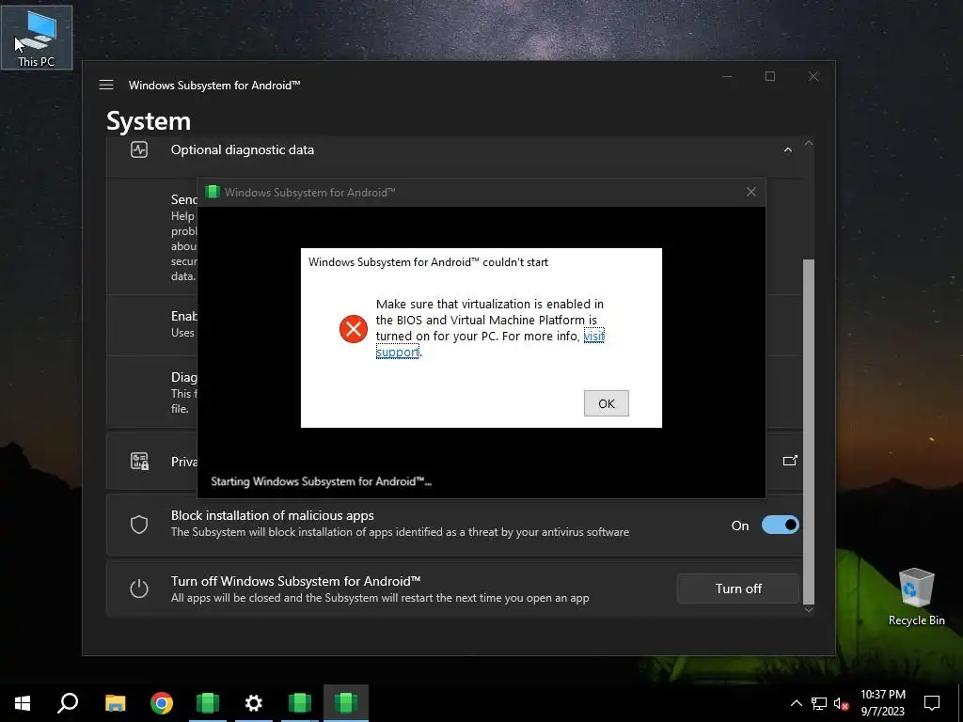Click 'Block installation of malicious apps' label

click(x=272, y=516)
